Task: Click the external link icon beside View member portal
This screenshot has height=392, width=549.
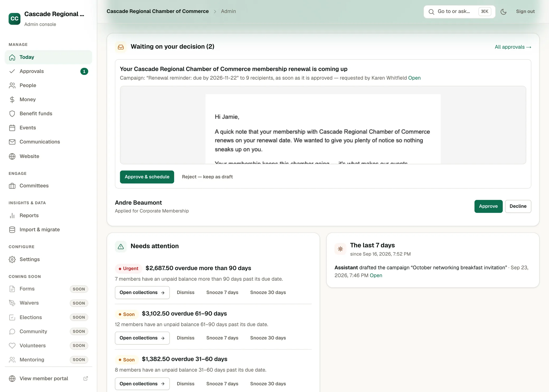Action: click(x=86, y=379)
